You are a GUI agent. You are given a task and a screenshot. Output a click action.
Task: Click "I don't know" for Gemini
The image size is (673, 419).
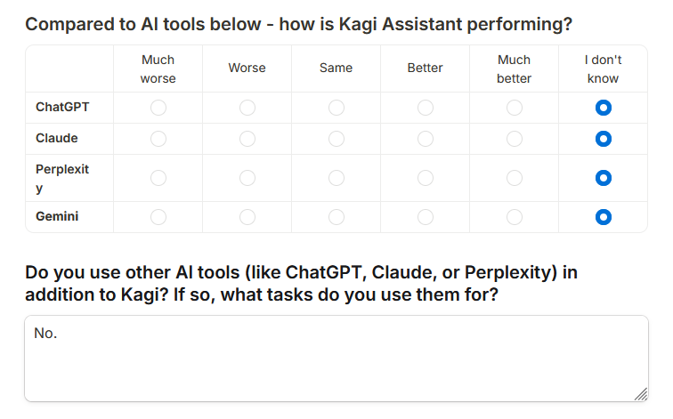(x=604, y=216)
